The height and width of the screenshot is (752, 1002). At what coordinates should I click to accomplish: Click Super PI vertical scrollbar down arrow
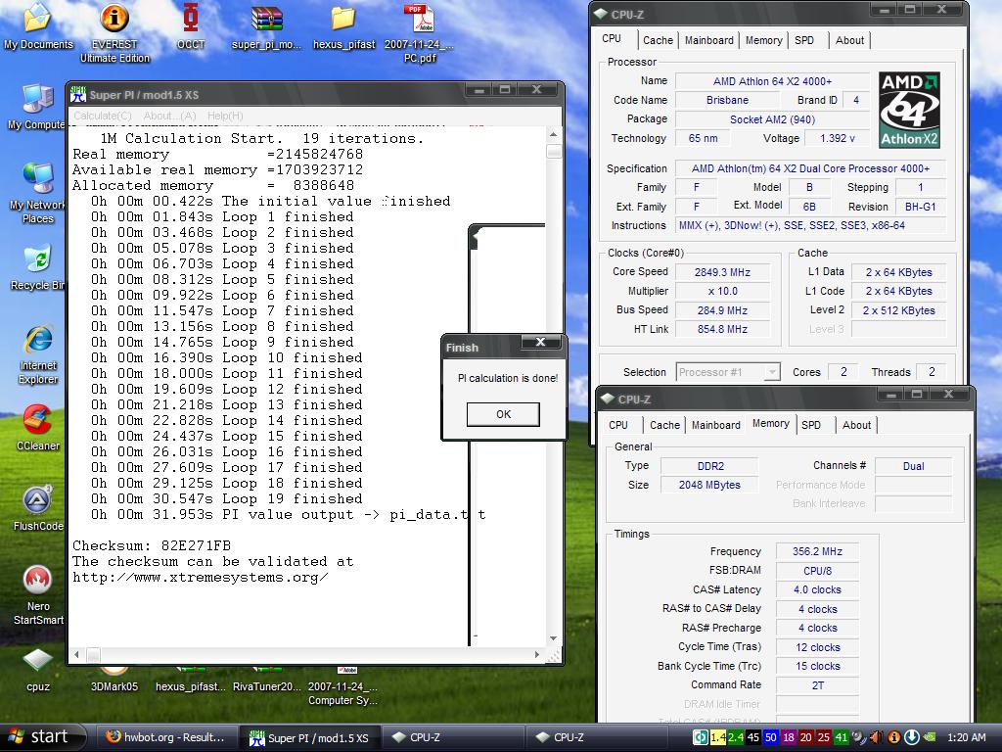coord(554,638)
